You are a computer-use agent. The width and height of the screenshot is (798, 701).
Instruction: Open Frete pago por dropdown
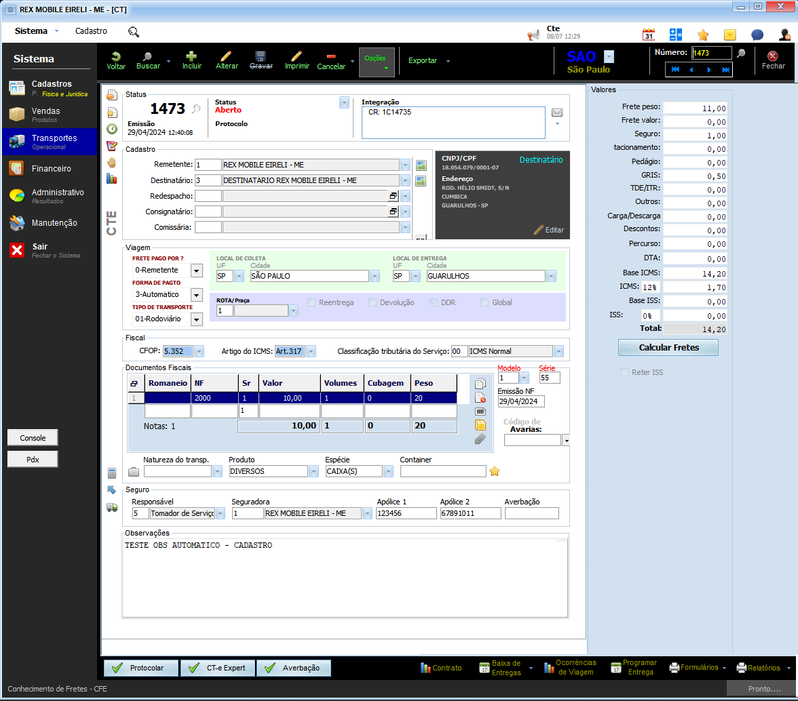tap(197, 271)
